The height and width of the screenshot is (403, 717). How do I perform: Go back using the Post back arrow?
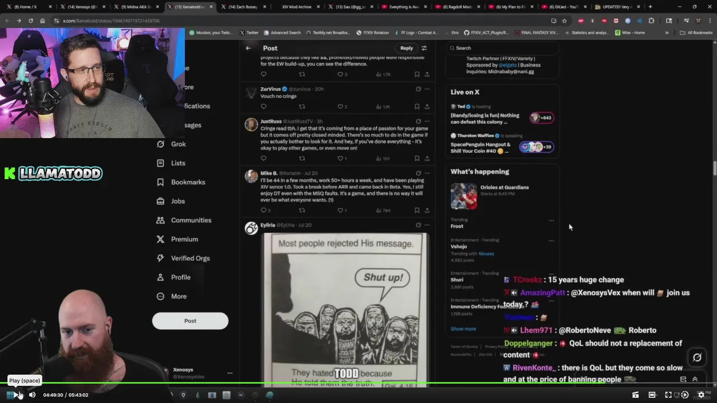coord(248,48)
